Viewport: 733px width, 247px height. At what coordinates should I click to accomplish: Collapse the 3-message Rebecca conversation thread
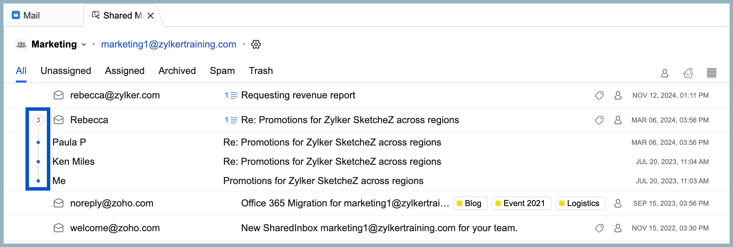(x=38, y=120)
